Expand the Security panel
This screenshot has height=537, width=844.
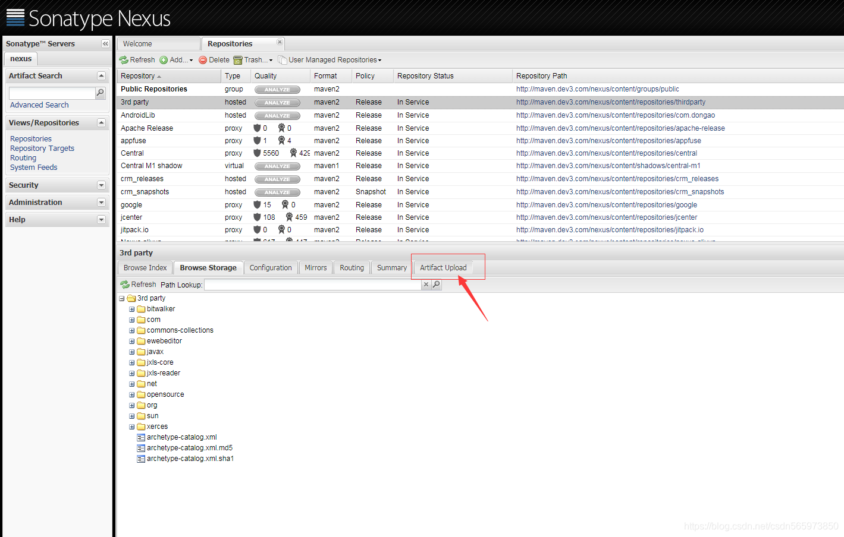pos(101,185)
